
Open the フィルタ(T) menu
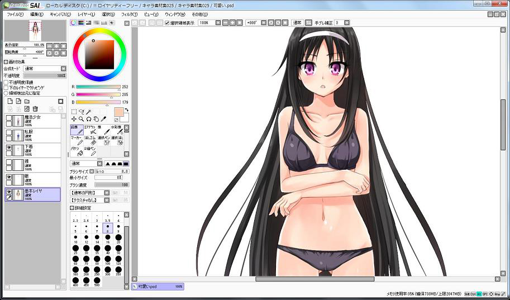(128, 14)
